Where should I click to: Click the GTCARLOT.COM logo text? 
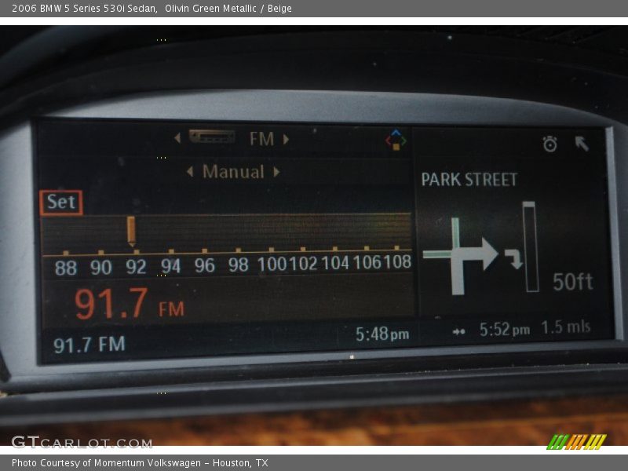click(x=82, y=443)
